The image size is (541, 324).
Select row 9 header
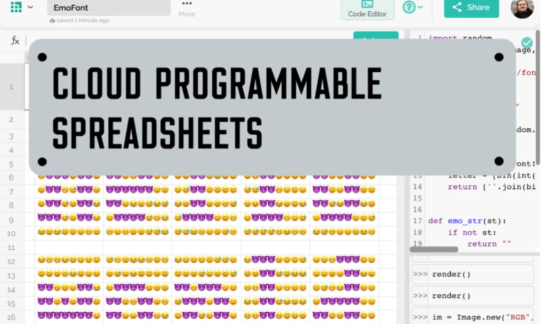click(11, 219)
